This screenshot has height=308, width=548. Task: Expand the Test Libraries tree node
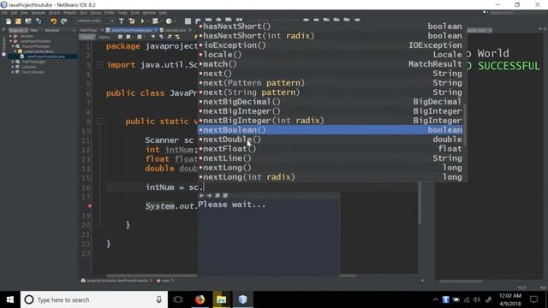coord(13,72)
